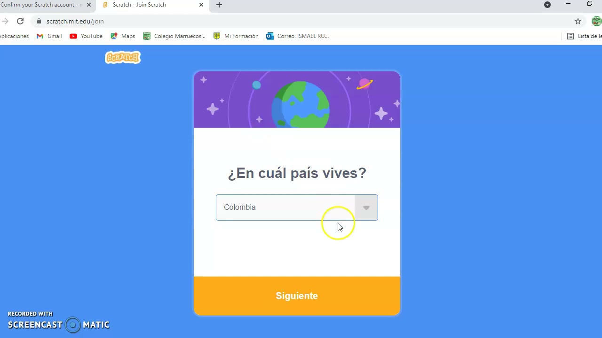This screenshot has height=338, width=602.
Task: Open Mi Formación bookmark
Action: [236, 36]
